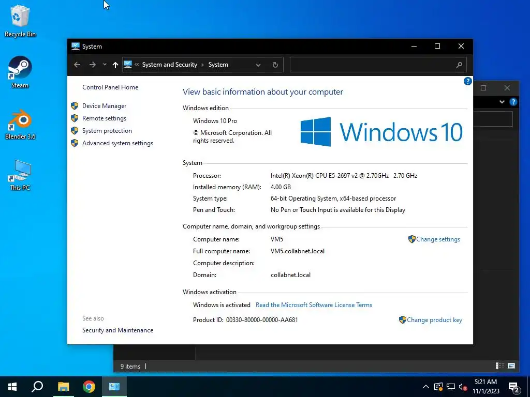
Task: Go up to System and Security
Action: [x=115, y=65]
